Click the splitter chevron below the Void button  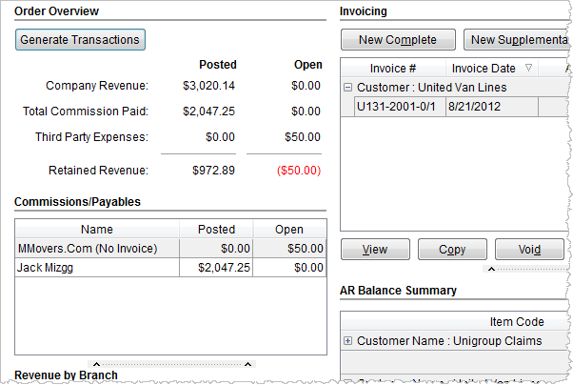point(490,270)
